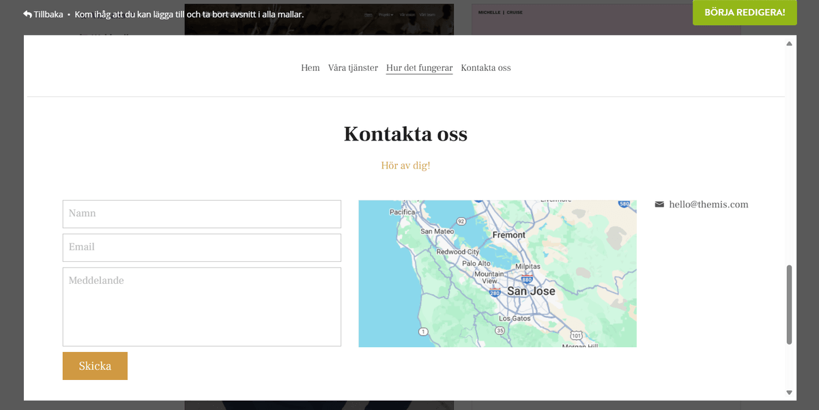
Task: Click the envelope icon beside hello@themis.com
Action: pos(659,204)
